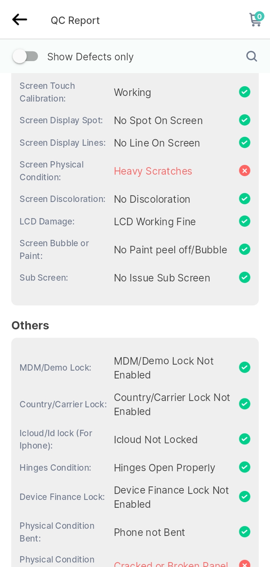
Task: Tap green check beside LCD Working Fine
Action: pyautogui.click(x=244, y=221)
